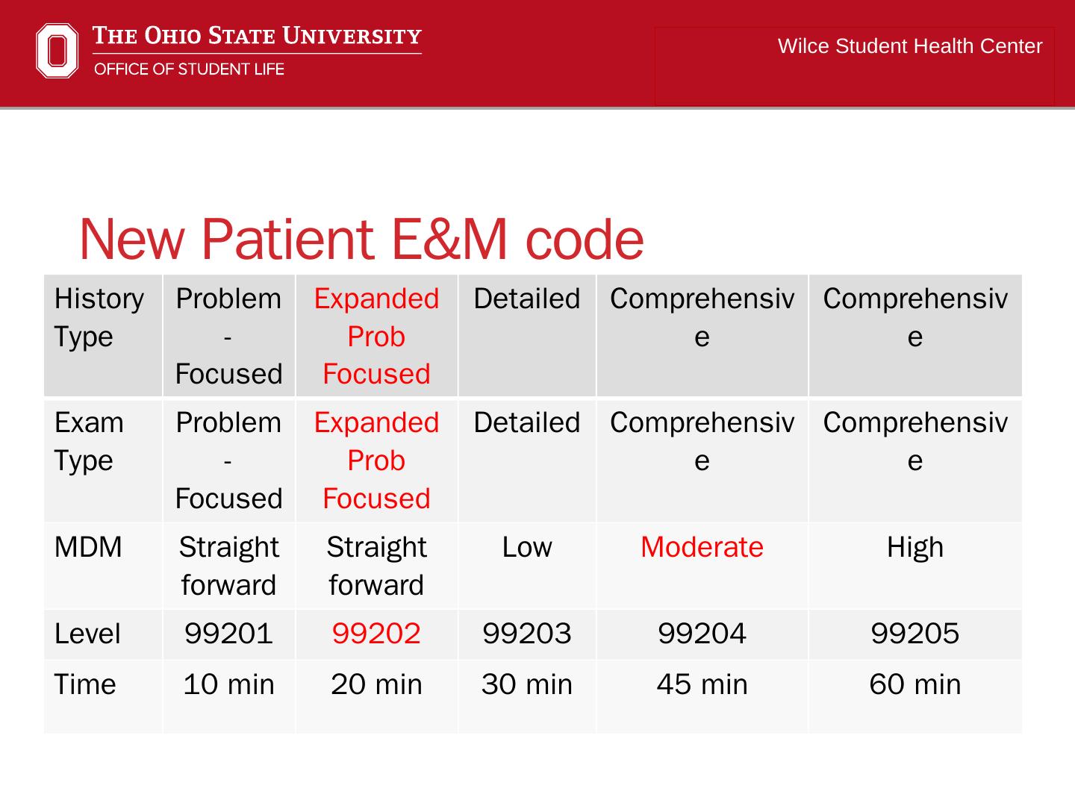Click the New Patient E&M code title
This screenshot has height=806, width=1075.
361,239
